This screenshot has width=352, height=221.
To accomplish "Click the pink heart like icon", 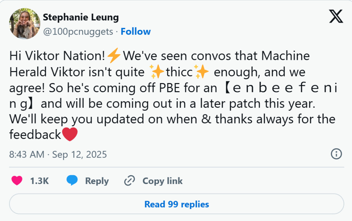I will pos(17,181).
